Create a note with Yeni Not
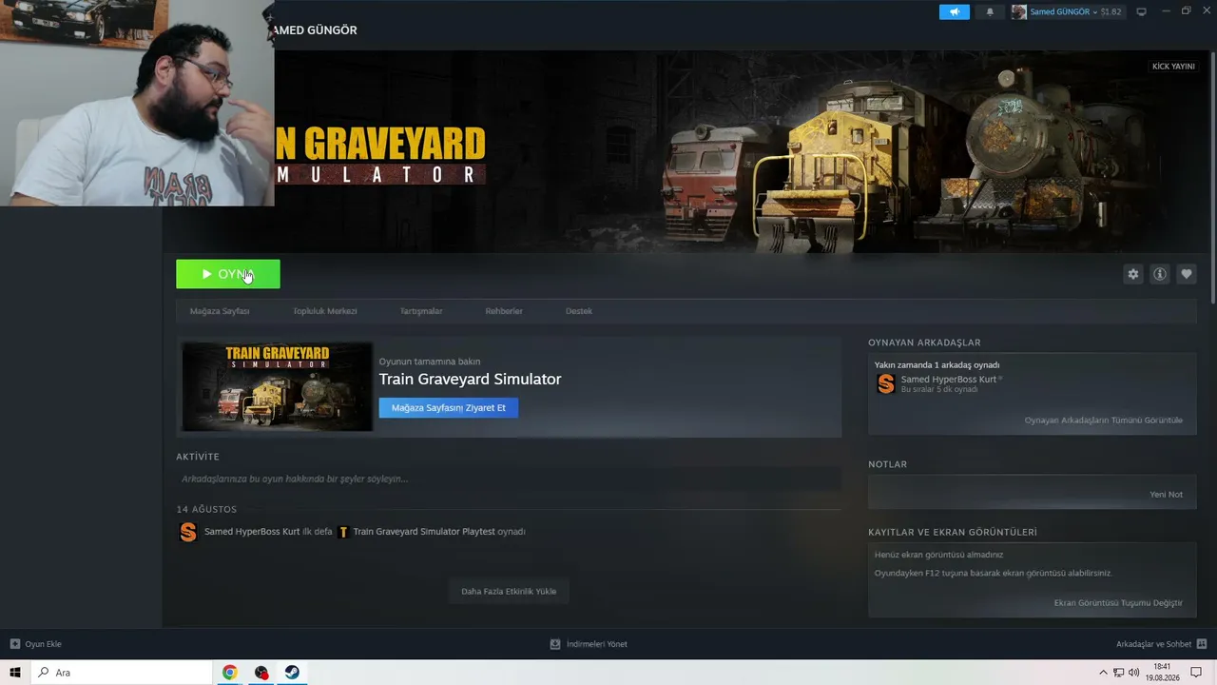 point(1167,495)
